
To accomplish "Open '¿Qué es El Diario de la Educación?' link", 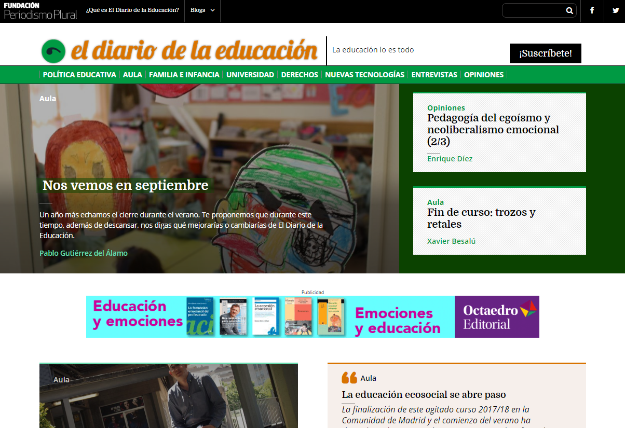I will coord(132,10).
